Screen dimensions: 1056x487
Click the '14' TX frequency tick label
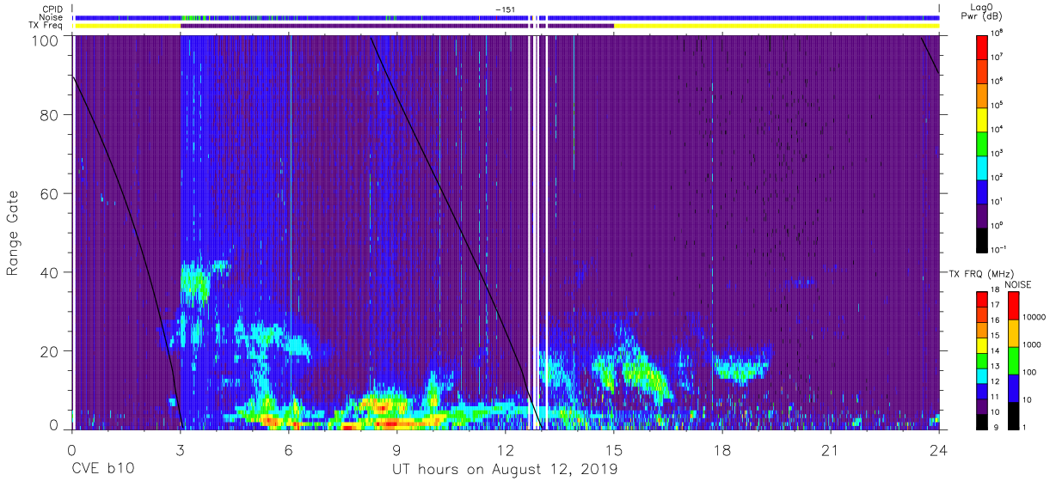pyautogui.click(x=995, y=352)
